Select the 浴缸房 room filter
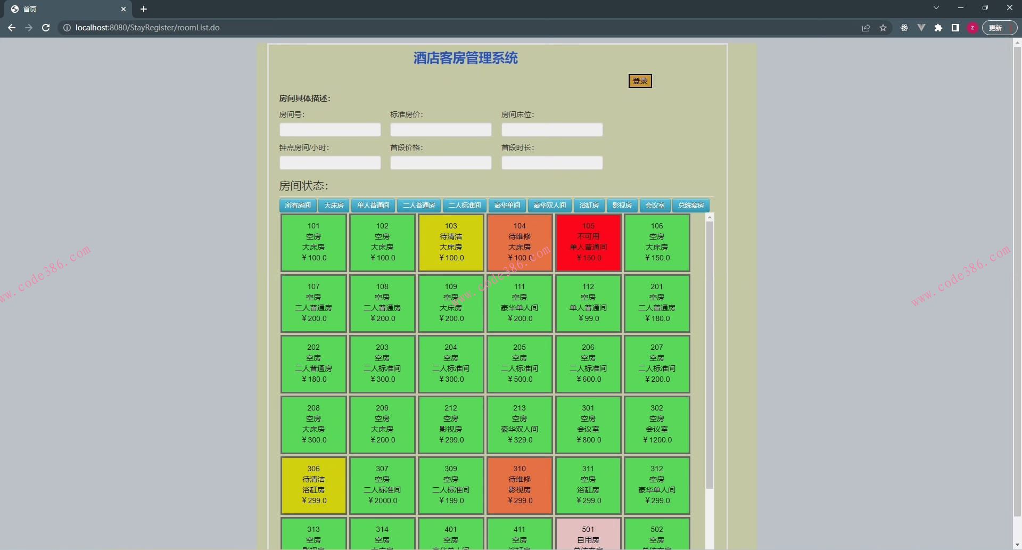The width and height of the screenshot is (1022, 550). 588,205
